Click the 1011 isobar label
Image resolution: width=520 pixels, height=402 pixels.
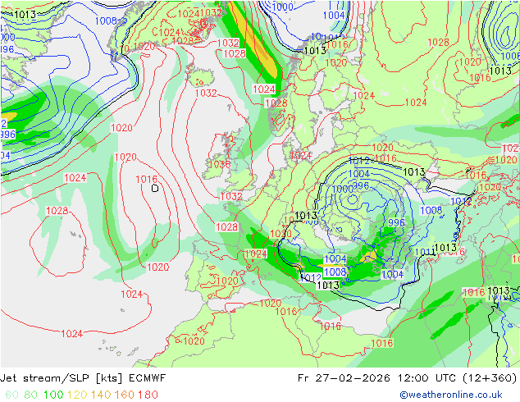tap(425, 252)
